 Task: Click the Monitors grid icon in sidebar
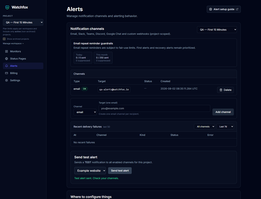6,51
